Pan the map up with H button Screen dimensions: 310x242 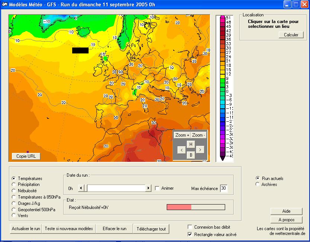191,144
